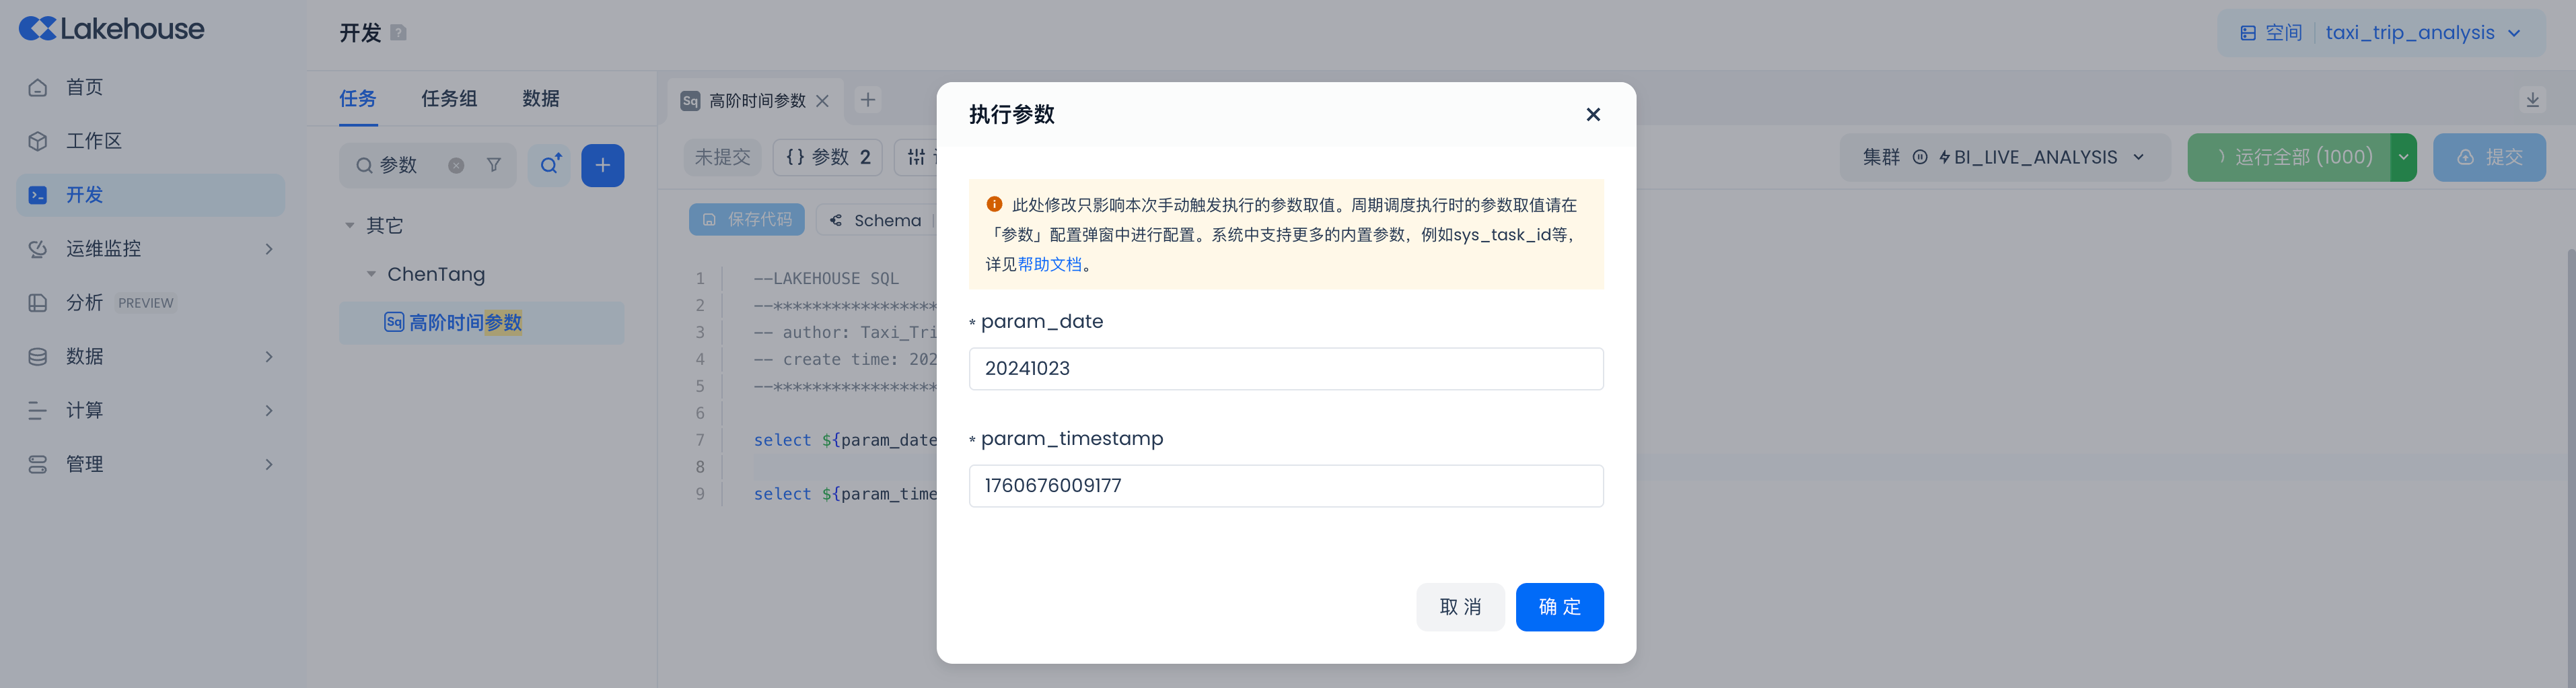Click the filter funnel icon
The height and width of the screenshot is (688, 2576).
pos(494,165)
